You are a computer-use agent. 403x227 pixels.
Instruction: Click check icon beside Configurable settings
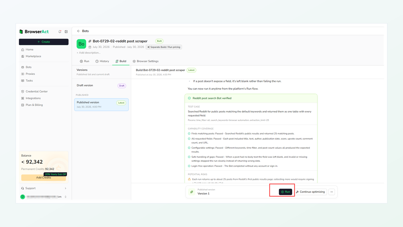click(189, 148)
